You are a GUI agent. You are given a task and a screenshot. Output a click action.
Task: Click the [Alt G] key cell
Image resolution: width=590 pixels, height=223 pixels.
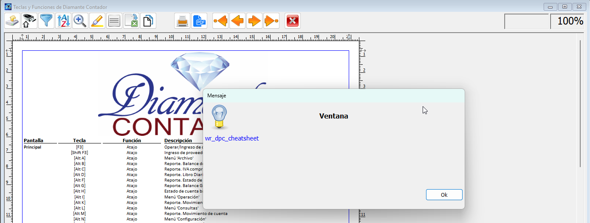click(79, 186)
